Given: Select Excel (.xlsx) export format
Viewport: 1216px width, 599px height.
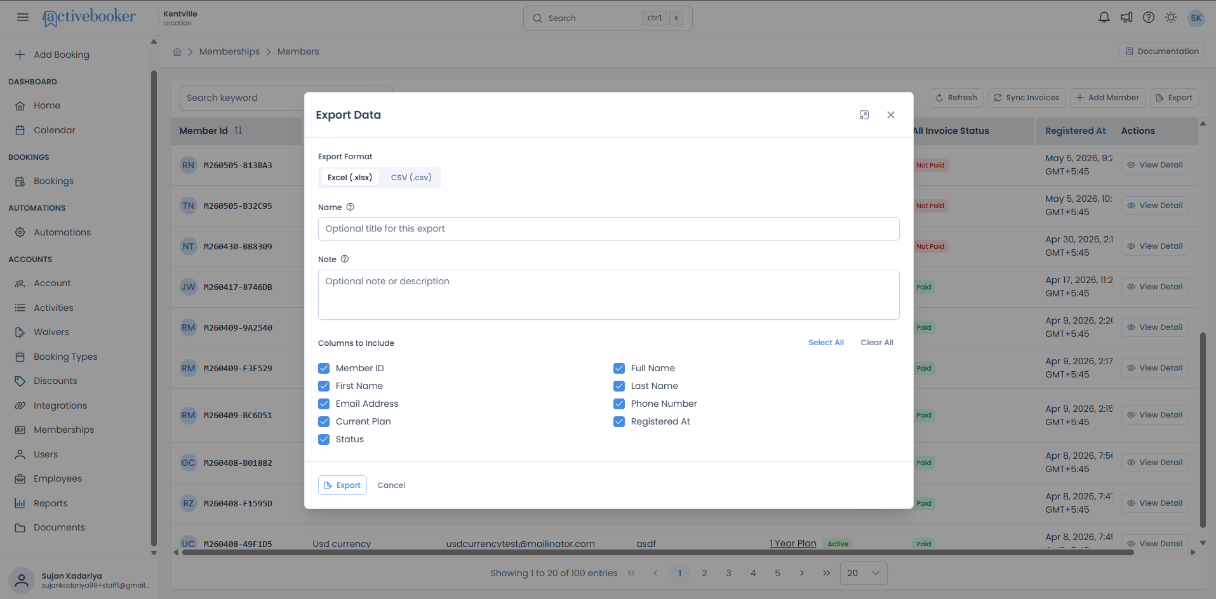Looking at the screenshot, I should tap(350, 177).
